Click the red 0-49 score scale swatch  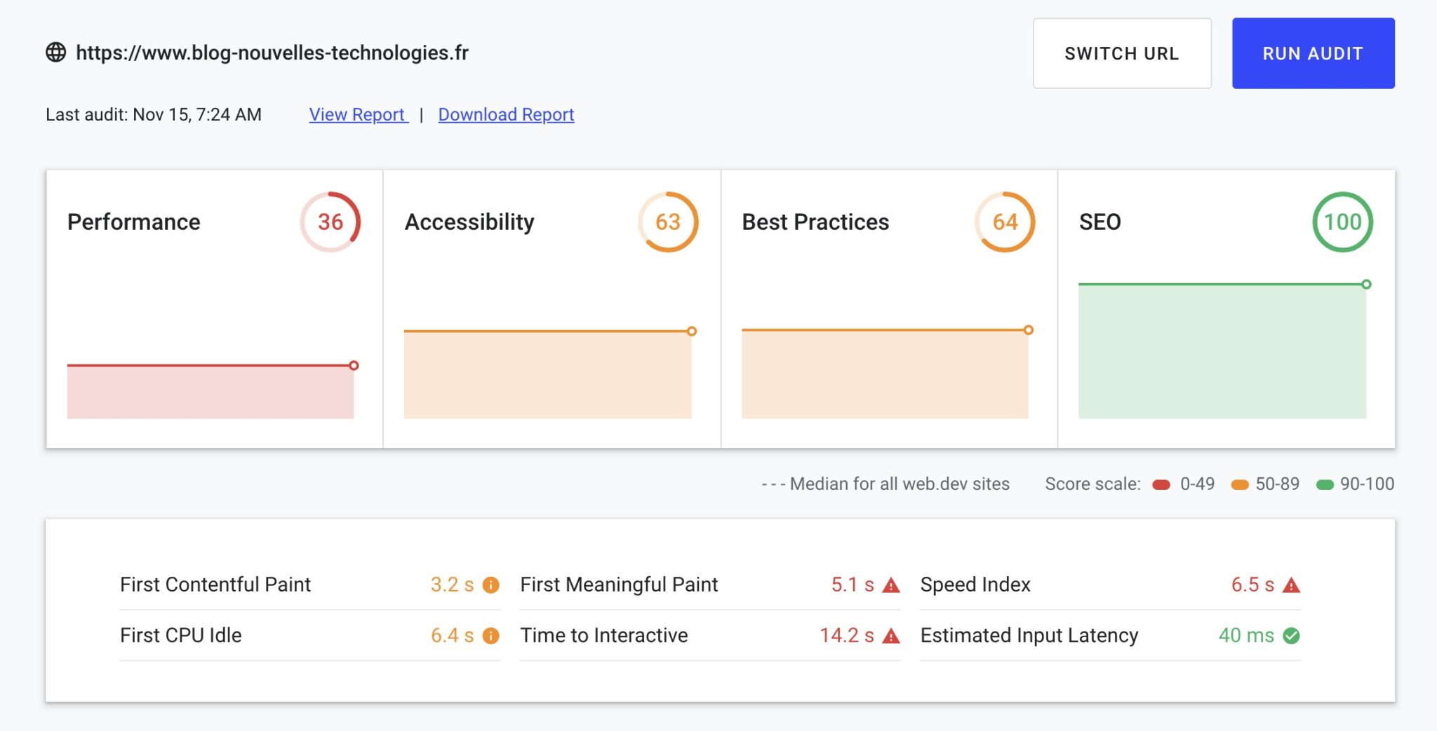coord(1161,484)
